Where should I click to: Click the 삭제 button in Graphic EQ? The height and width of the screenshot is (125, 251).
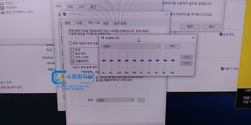(186, 63)
